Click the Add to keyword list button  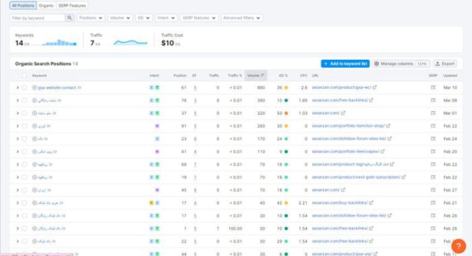pyautogui.click(x=345, y=64)
